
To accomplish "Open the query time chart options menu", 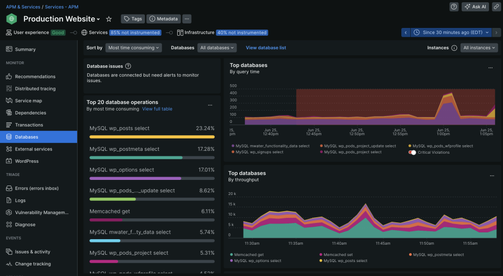I will point(490,68).
